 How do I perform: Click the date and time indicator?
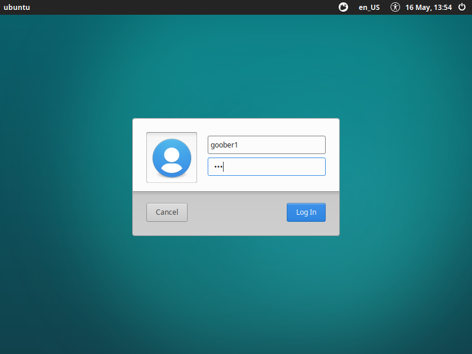[428, 7]
